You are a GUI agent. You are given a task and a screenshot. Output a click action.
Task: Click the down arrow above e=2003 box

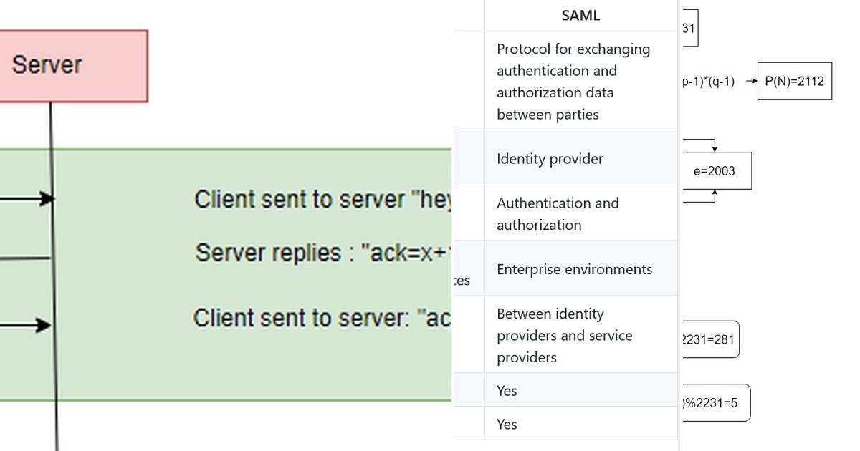(x=715, y=147)
